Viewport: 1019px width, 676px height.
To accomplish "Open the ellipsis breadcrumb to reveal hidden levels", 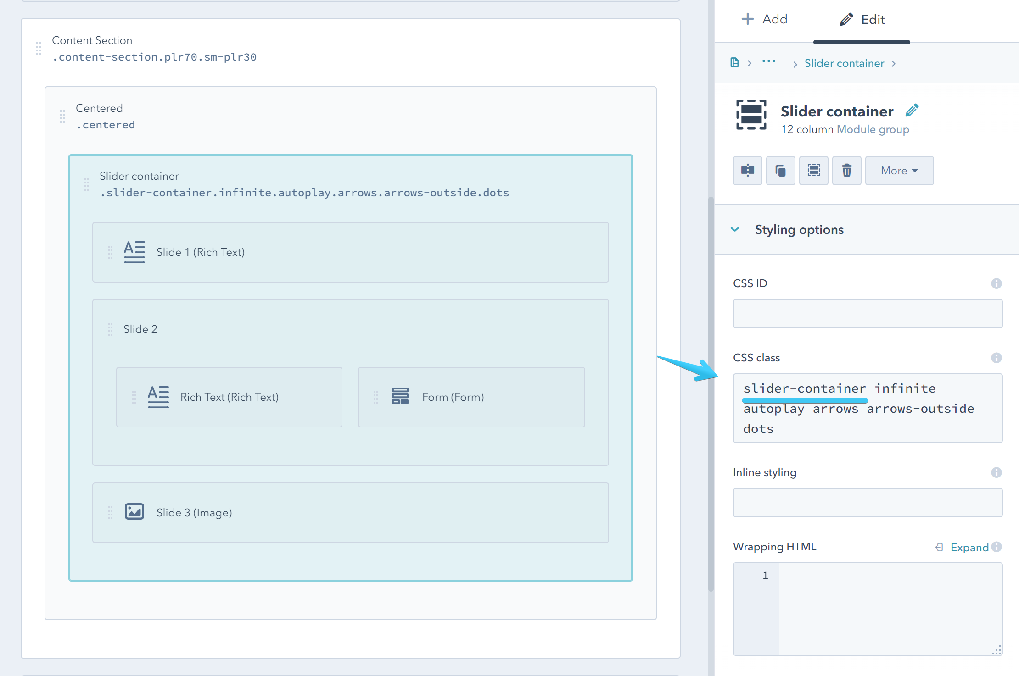I will tap(768, 62).
